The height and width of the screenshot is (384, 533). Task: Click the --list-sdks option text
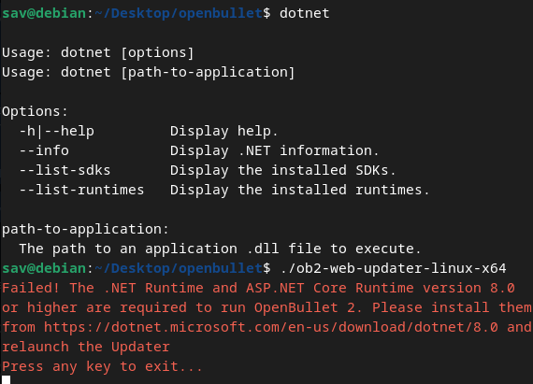coord(65,170)
